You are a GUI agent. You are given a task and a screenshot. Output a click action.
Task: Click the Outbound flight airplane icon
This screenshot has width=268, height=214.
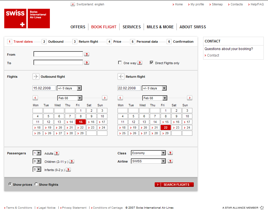(36, 77)
